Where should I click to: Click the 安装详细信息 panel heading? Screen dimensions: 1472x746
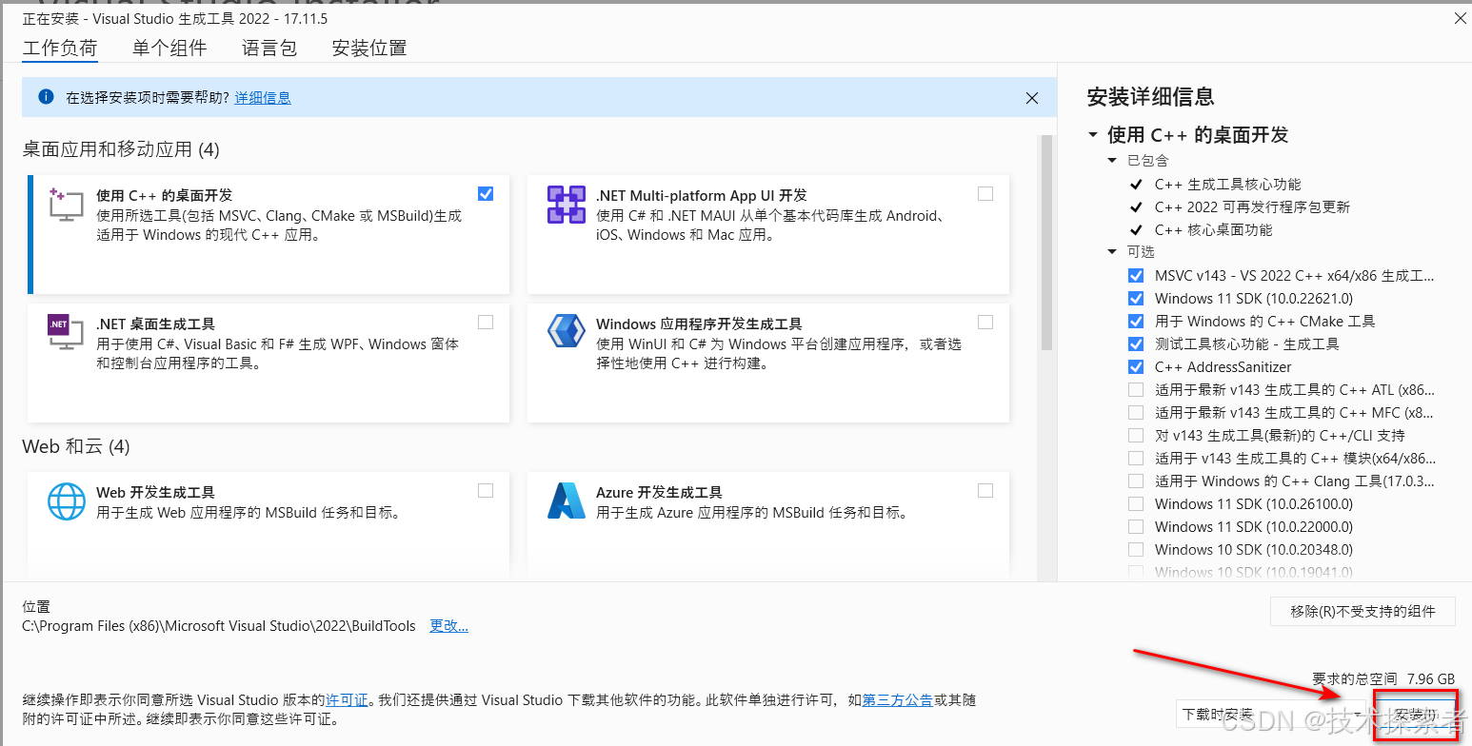[1150, 96]
